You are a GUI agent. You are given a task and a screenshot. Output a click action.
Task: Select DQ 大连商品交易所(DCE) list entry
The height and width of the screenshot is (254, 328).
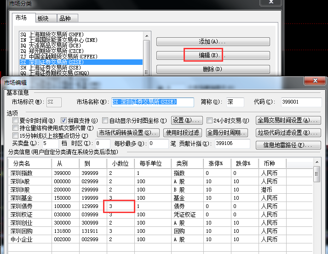tap(81, 46)
